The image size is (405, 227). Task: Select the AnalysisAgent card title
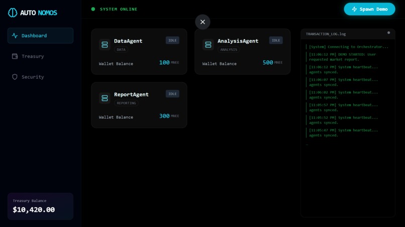tap(238, 41)
